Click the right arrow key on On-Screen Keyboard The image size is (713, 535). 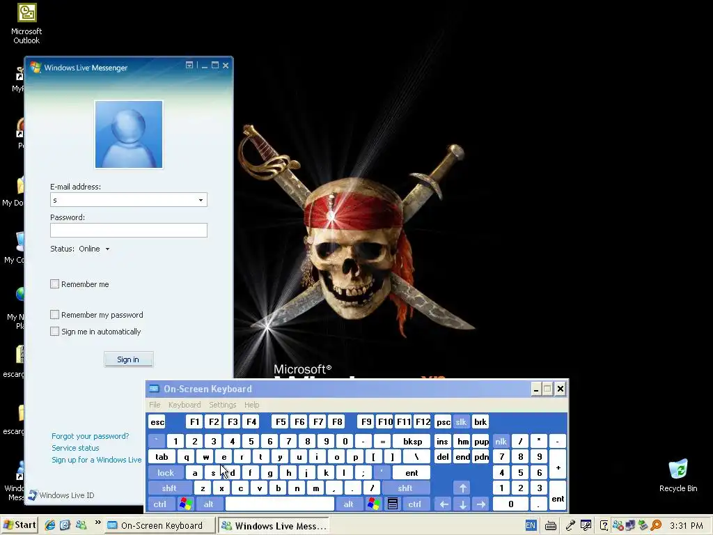click(x=480, y=504)
